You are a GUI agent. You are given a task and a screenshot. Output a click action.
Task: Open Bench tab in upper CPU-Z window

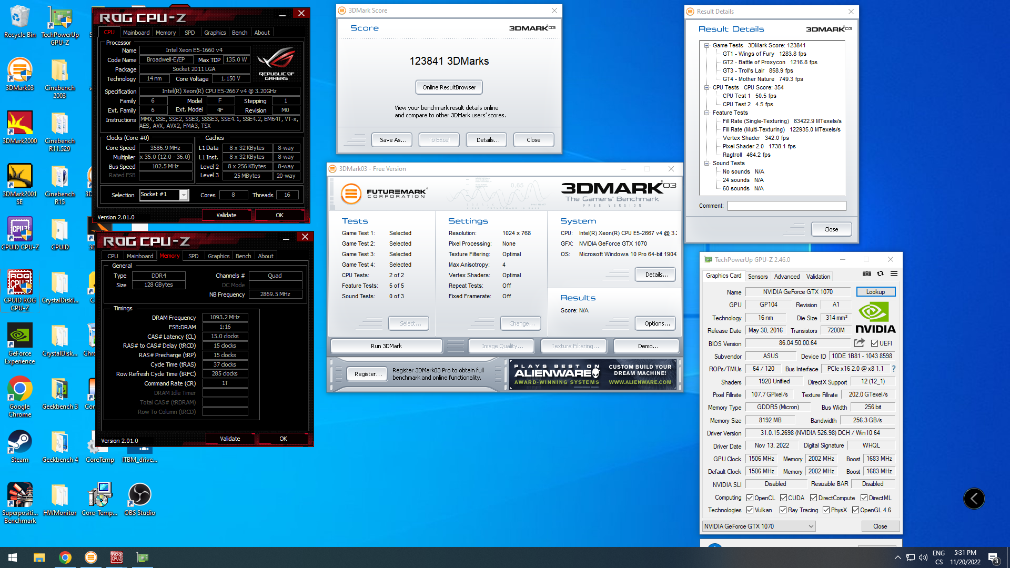(239, 33)
